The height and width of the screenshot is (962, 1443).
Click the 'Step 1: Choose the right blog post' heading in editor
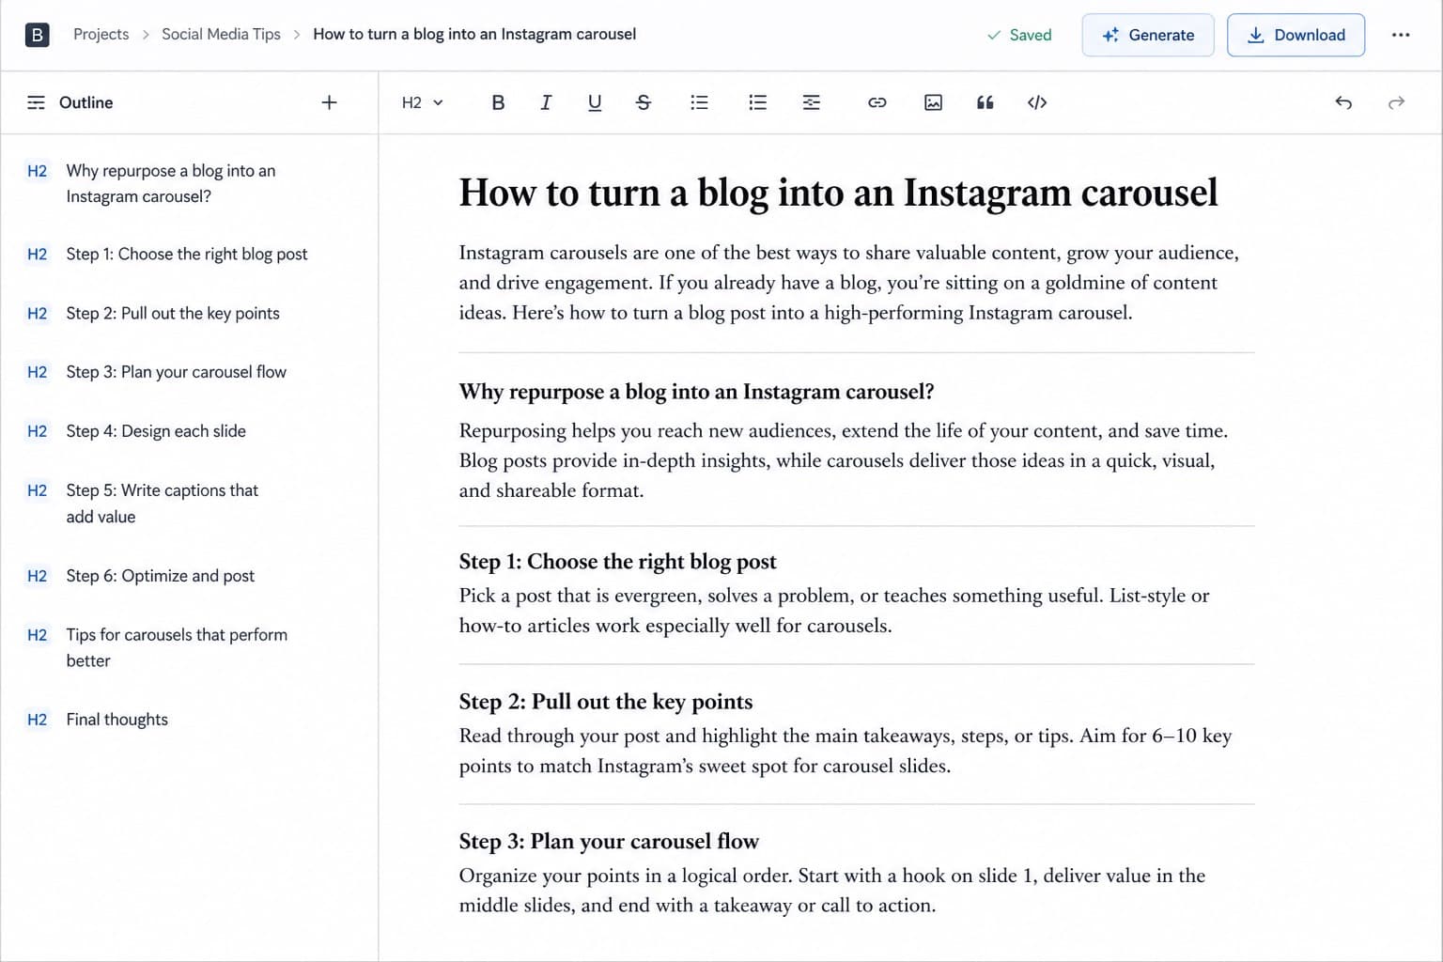617,562
